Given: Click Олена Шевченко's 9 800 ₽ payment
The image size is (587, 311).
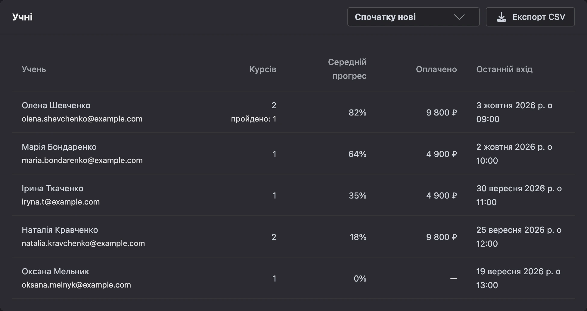Looking at the screenshot, I should tap(441, 112).
